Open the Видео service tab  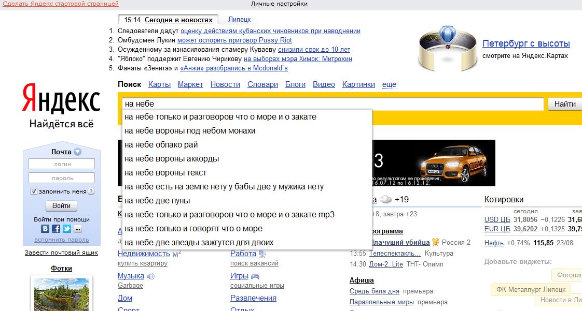(x=324, y=84)
